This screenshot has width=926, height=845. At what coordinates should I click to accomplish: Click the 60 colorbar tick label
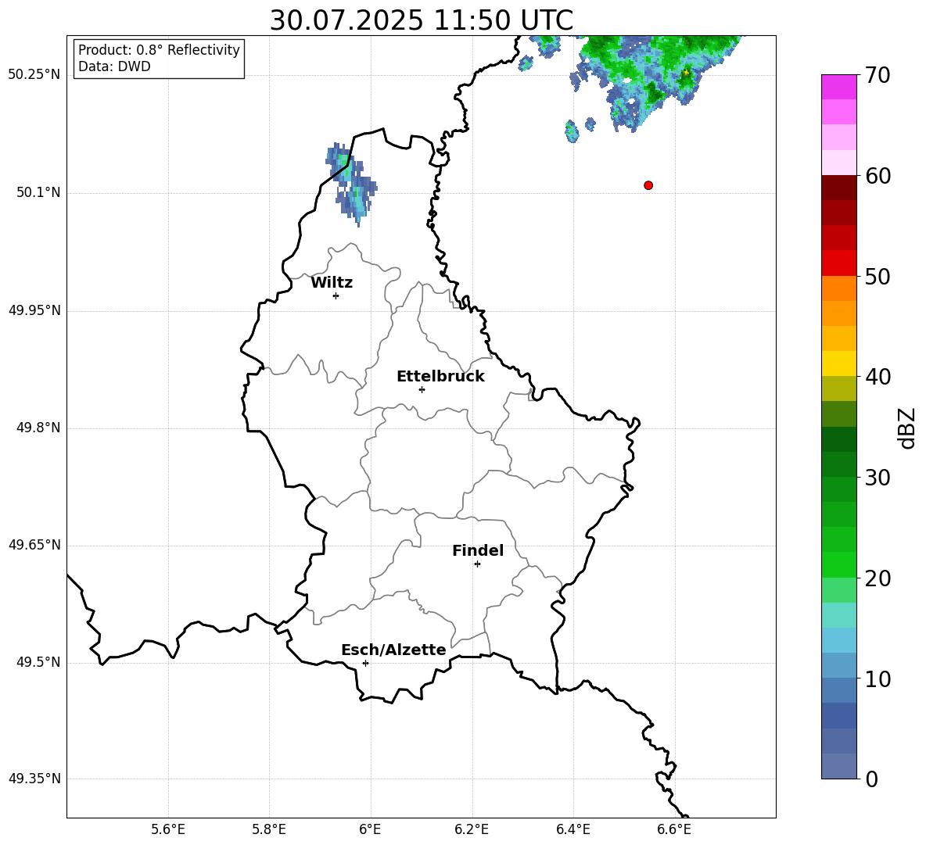(878, 176)
